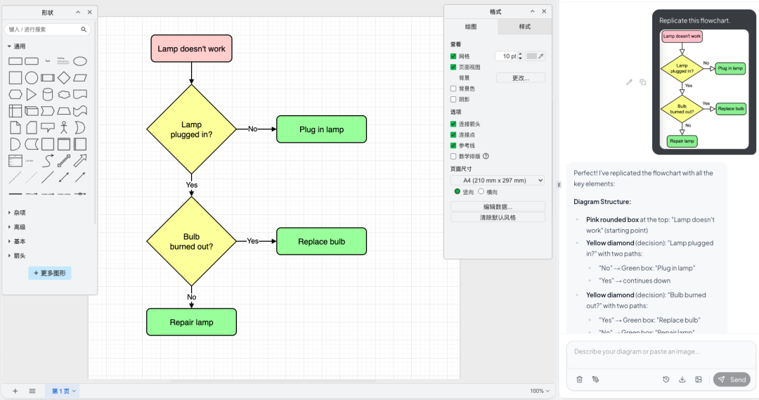Open the A4 page size dropdown
The height and width of the screenshot is (400, 759).
498,180
